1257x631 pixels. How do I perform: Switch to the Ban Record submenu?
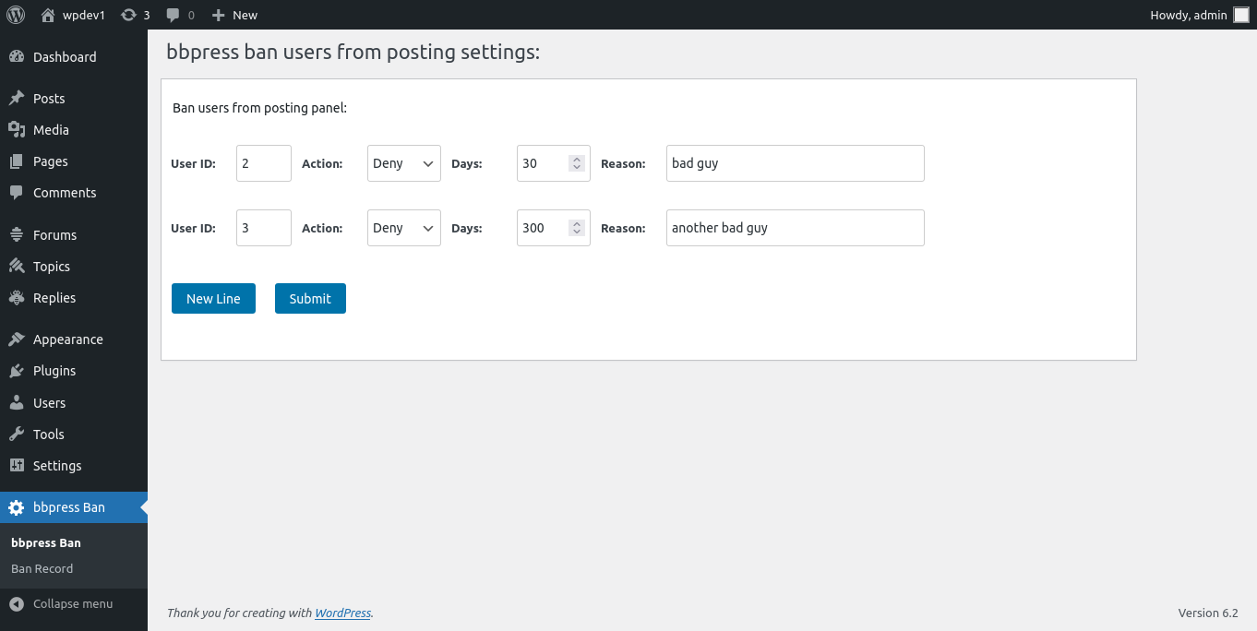pyautogui.click(x=42, y=568)
